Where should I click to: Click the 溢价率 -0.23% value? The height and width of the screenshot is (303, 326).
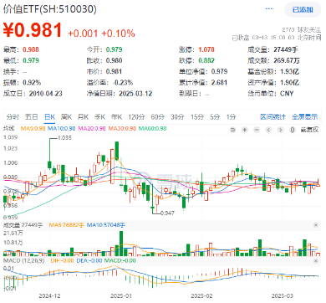point(123,83)
